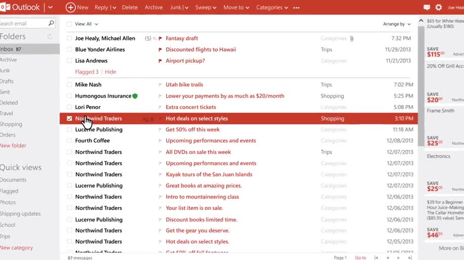Open the Categories toolbar dropdown
Screen dimensions: 464x260
pyautogui.click(x=272, y=8)
